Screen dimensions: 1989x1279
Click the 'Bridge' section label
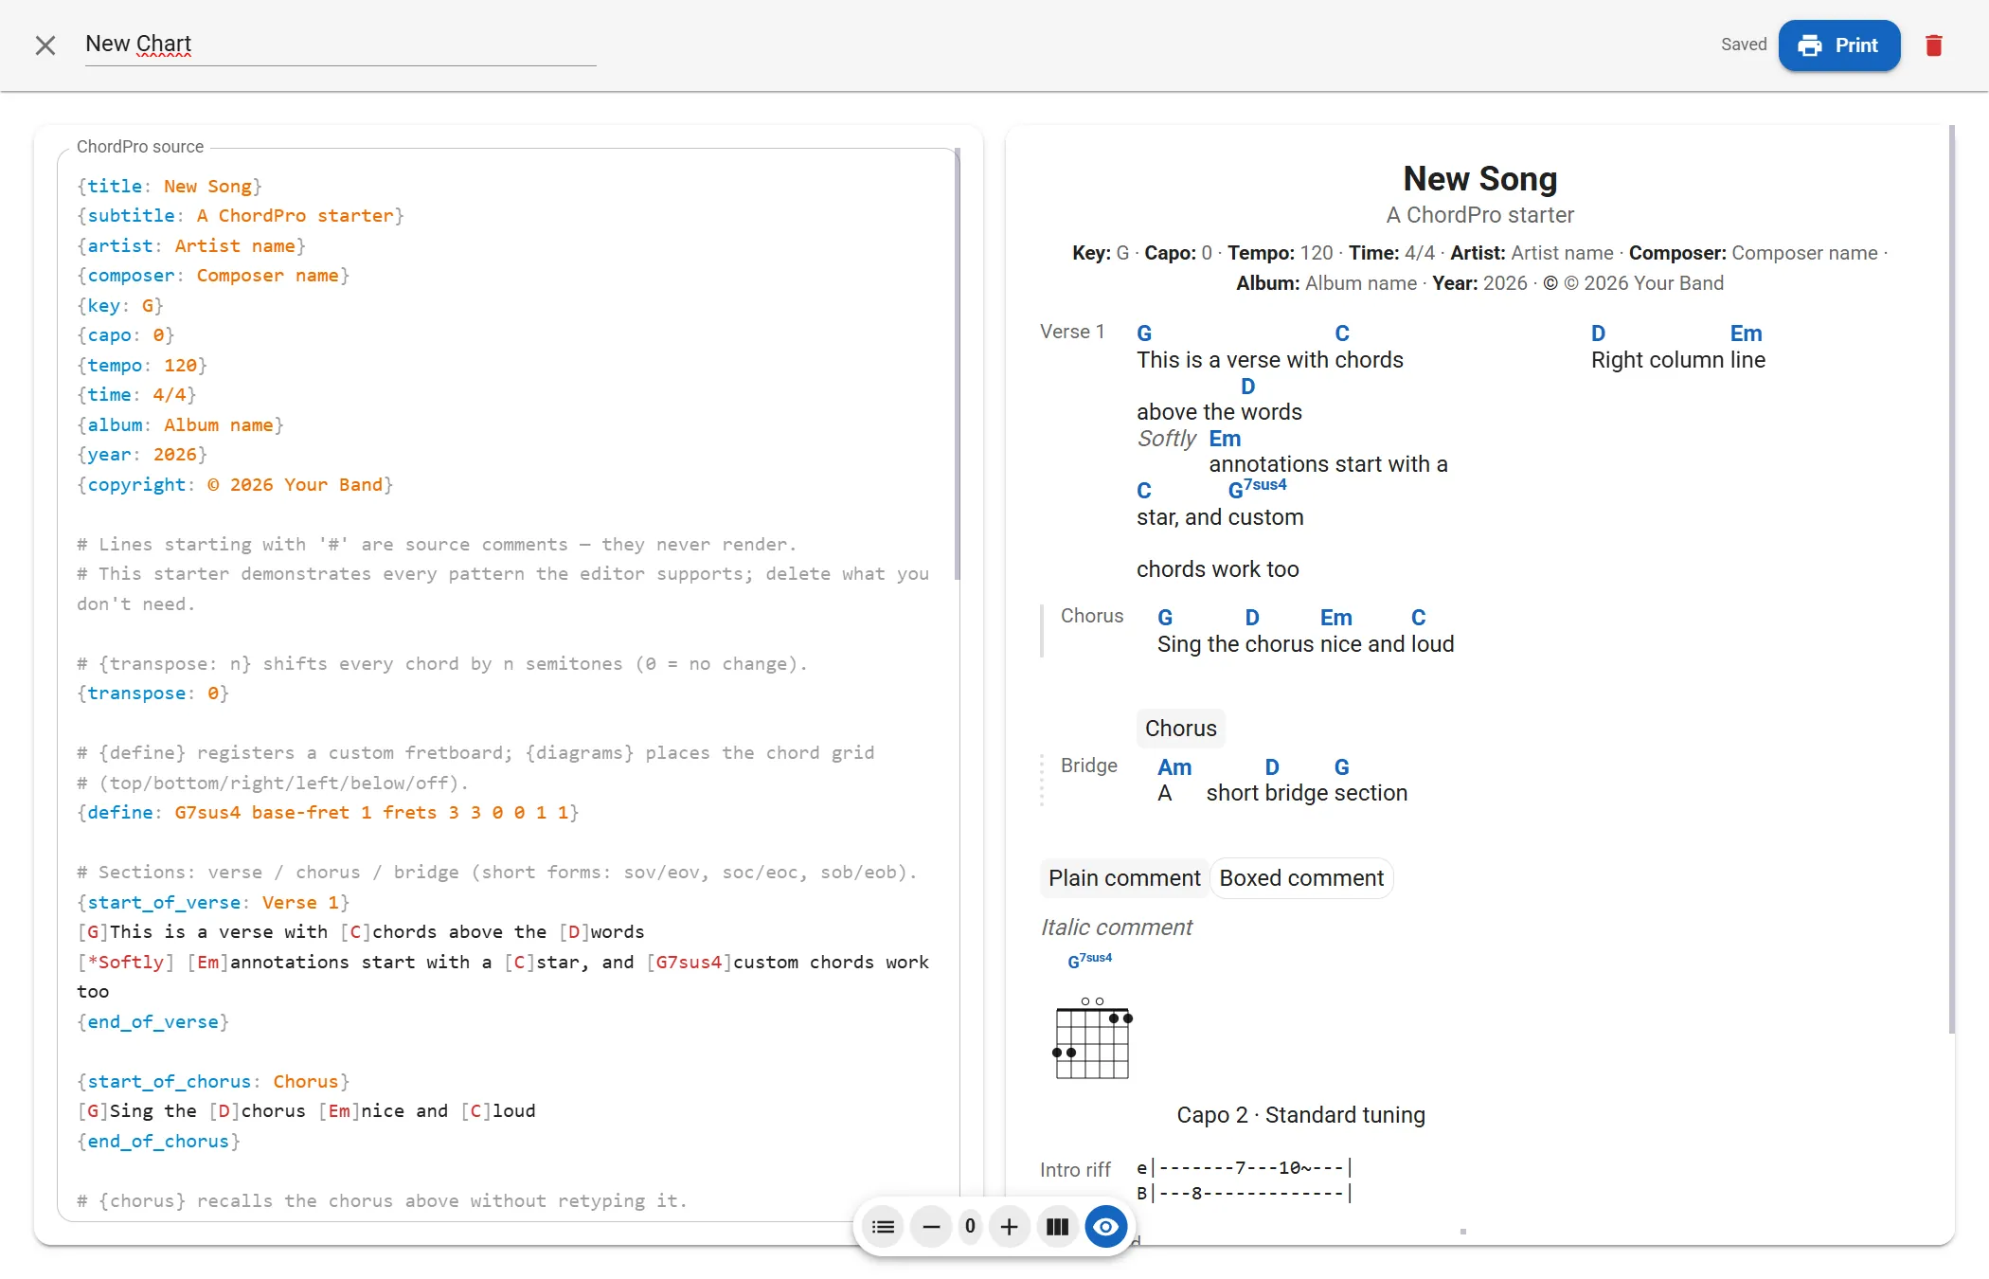click(1089, 766)
